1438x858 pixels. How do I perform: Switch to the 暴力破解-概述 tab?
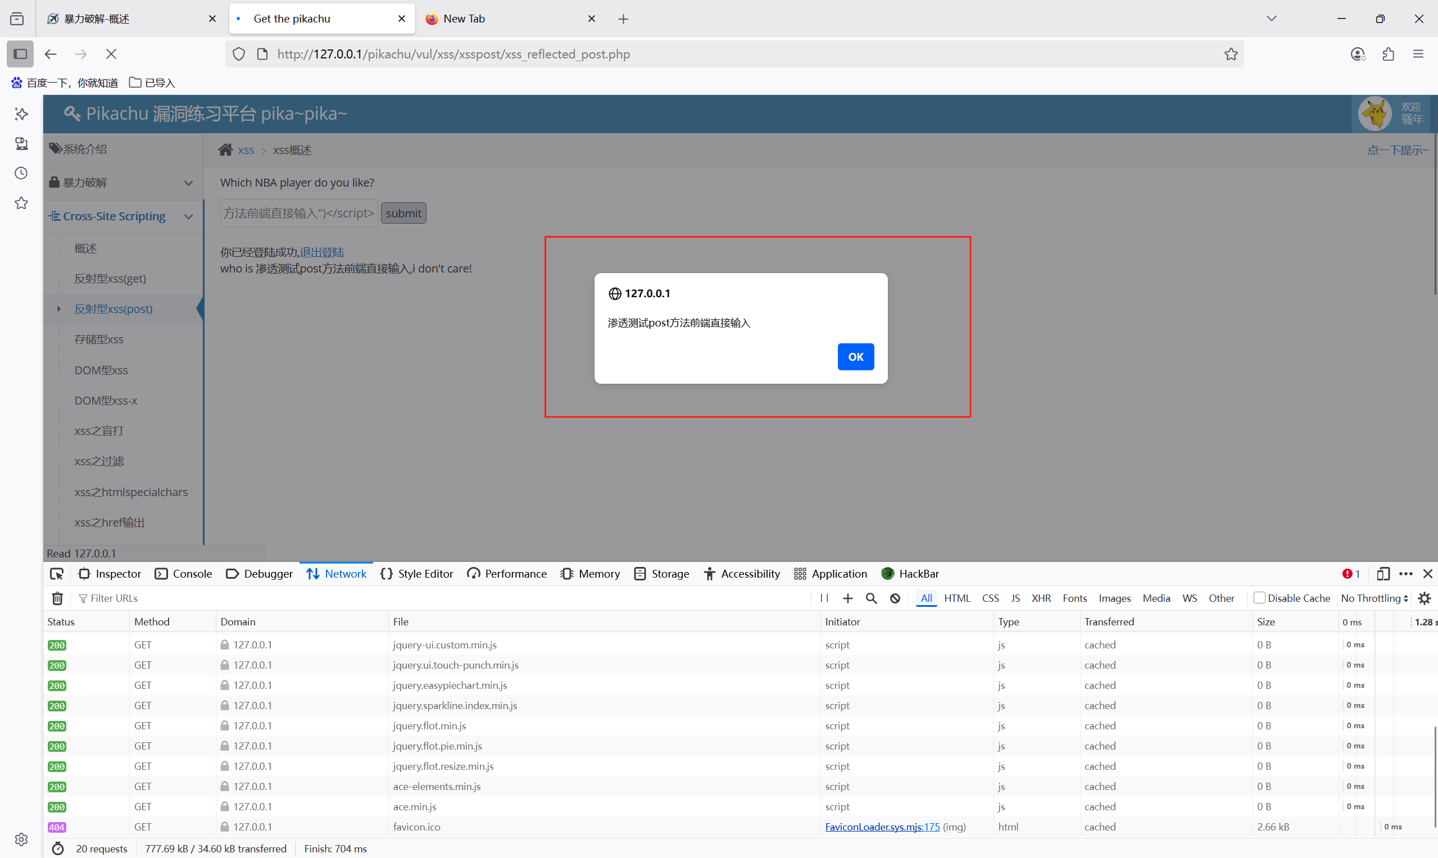click(133, 19)
